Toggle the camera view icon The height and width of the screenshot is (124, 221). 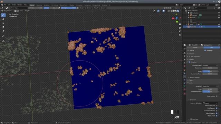click(x=180, y=31)
